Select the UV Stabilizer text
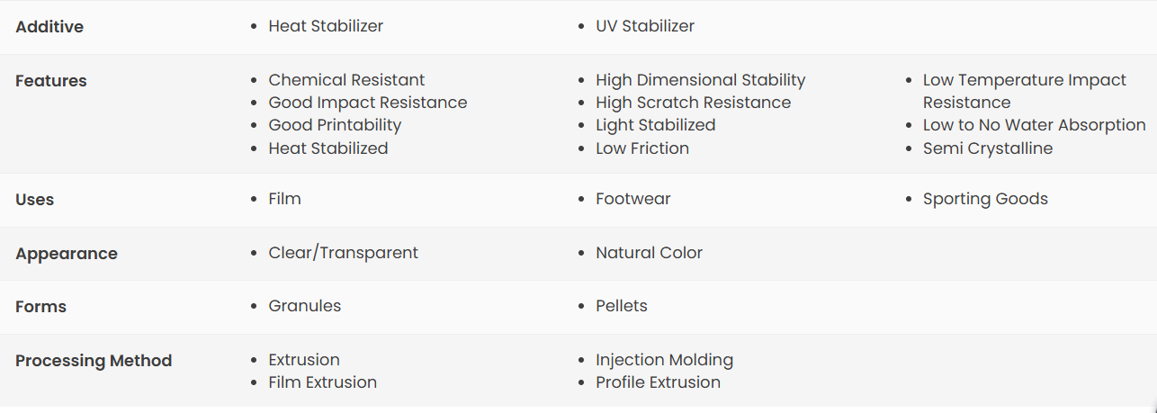Viewport: 1157px width, 413px height. click(x=645, y=26)
